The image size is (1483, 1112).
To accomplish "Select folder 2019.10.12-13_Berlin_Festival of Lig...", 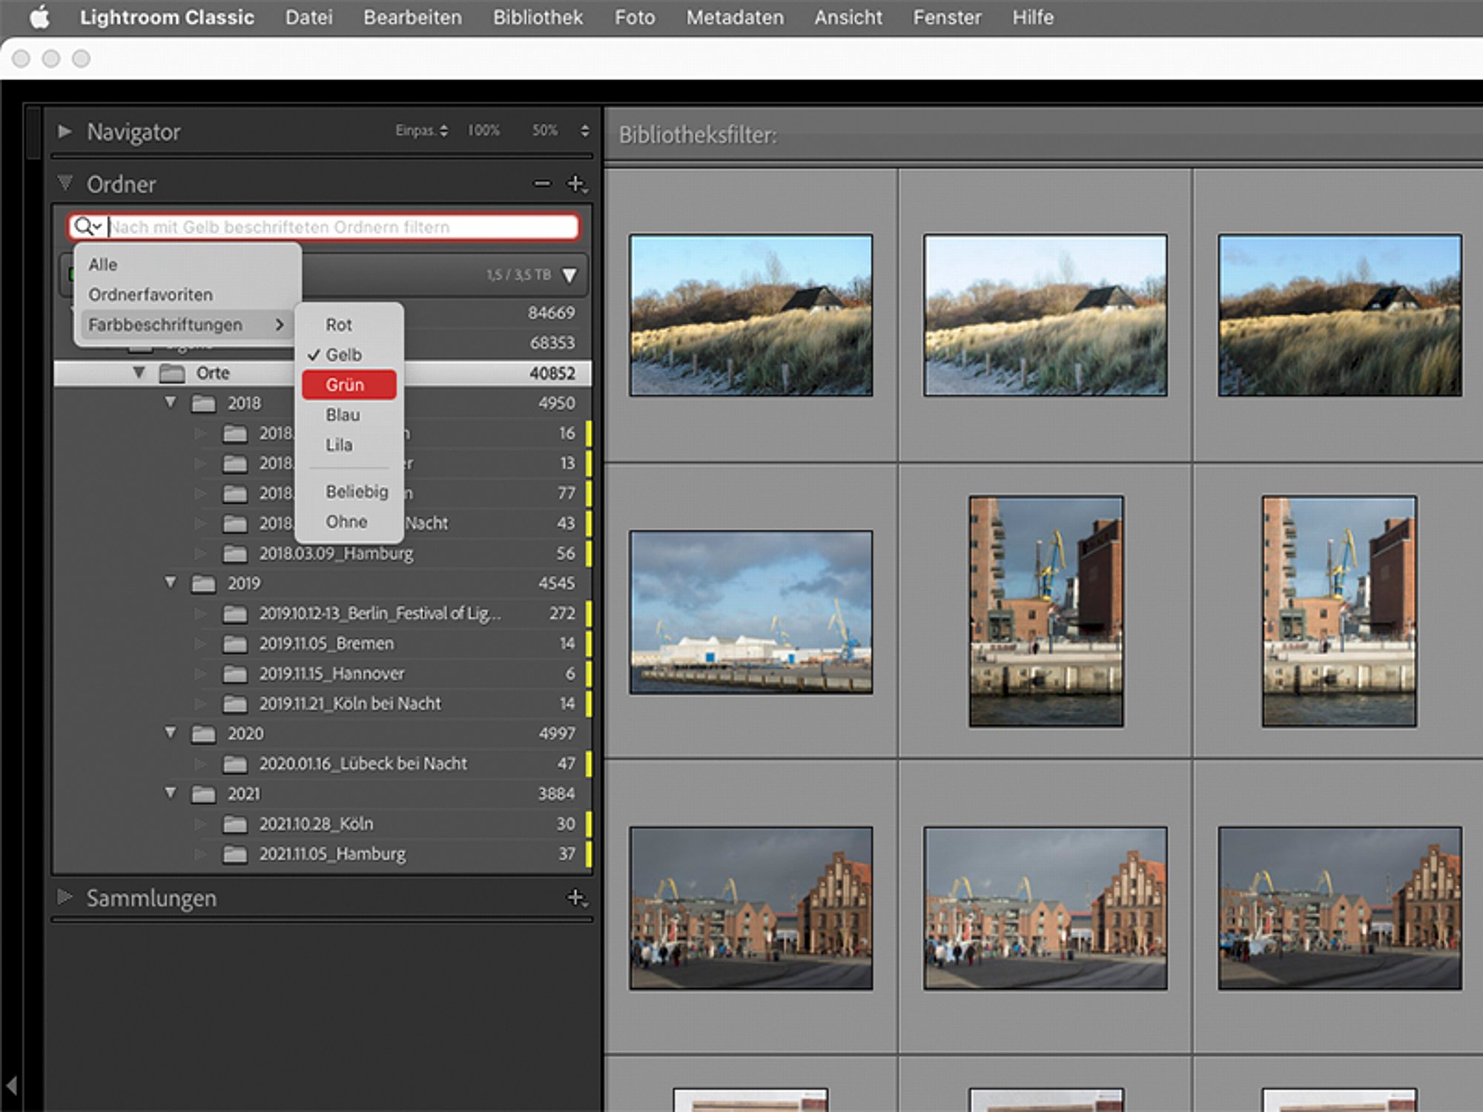I will click(x=380, y=614).
